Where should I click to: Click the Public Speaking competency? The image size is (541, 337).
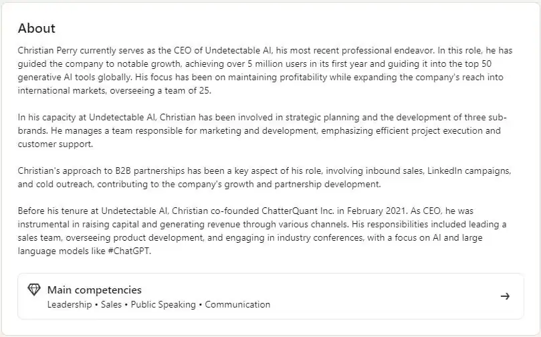tap(163, 305)
